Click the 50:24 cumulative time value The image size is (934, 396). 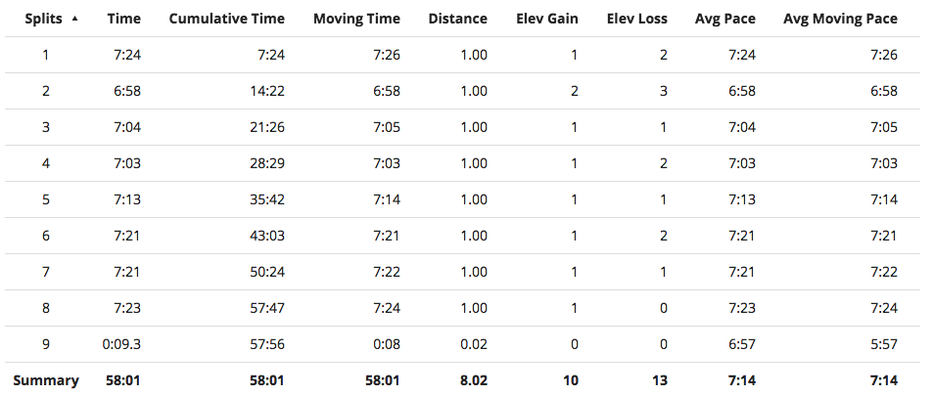pos(267,272)
